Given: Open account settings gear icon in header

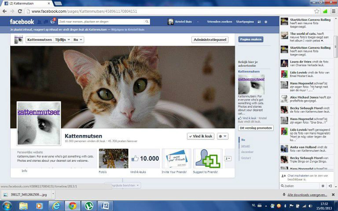Looking at the screenshot, I should tap(266, 22).
